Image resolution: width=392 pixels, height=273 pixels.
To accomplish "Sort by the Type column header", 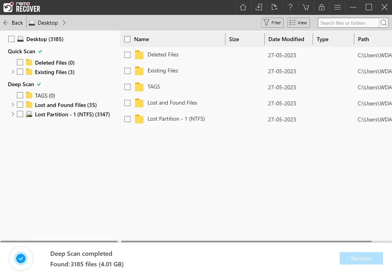I will click(x=322, y=39).
